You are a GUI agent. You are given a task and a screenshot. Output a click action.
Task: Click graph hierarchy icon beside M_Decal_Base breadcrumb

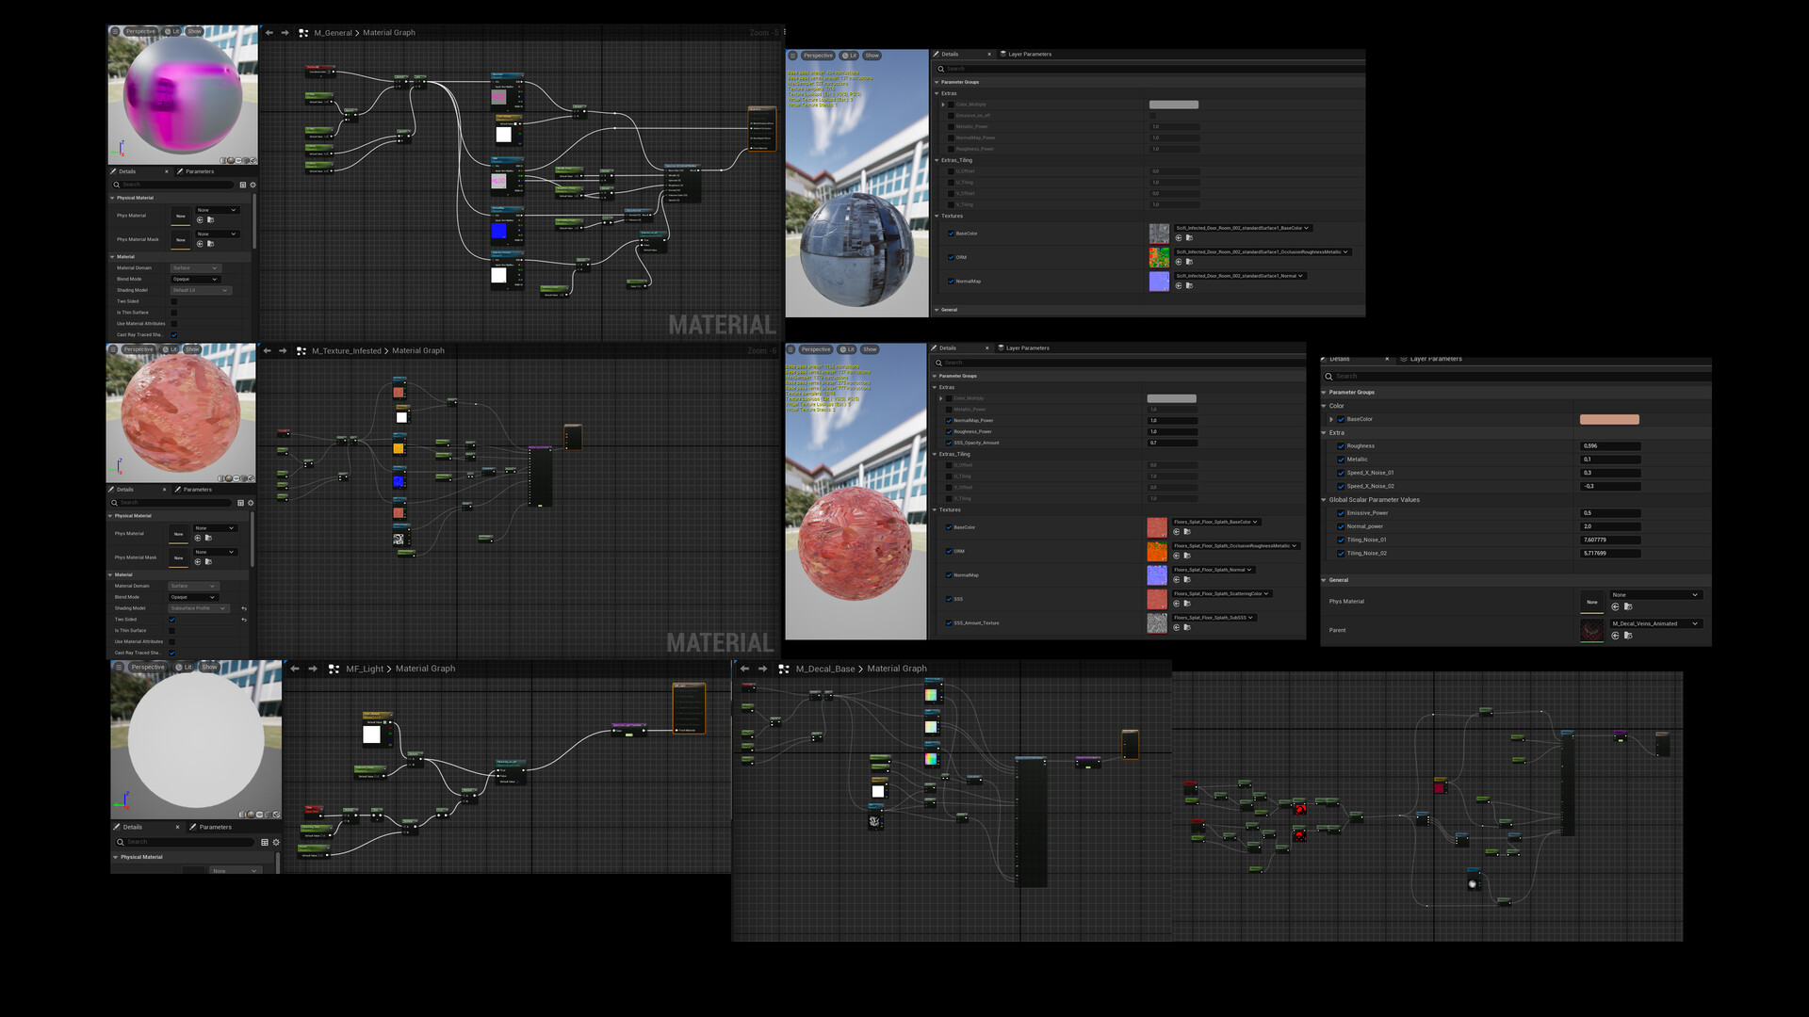pyautogui.click(x=784, y=669)
